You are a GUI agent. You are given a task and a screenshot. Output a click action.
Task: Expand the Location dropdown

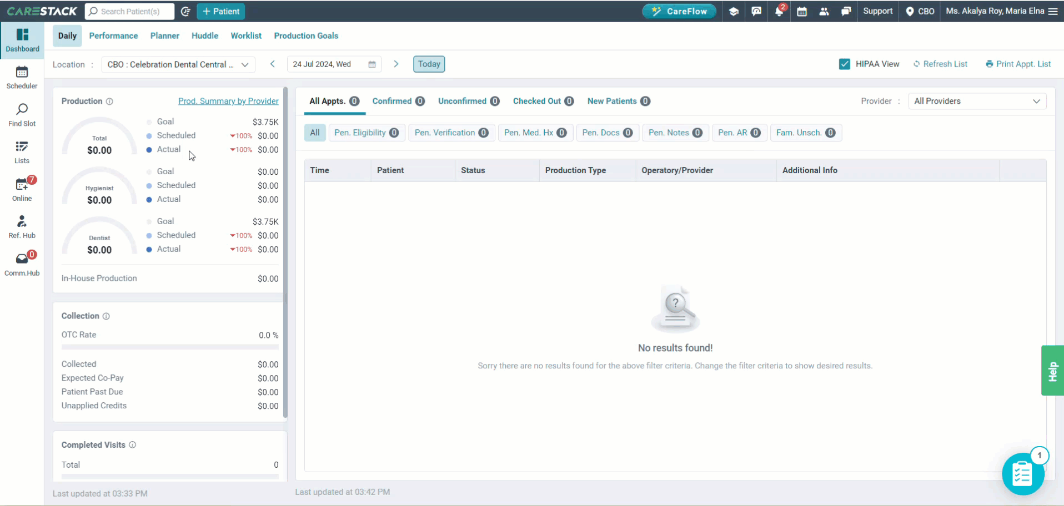click(x=178, y=64)
